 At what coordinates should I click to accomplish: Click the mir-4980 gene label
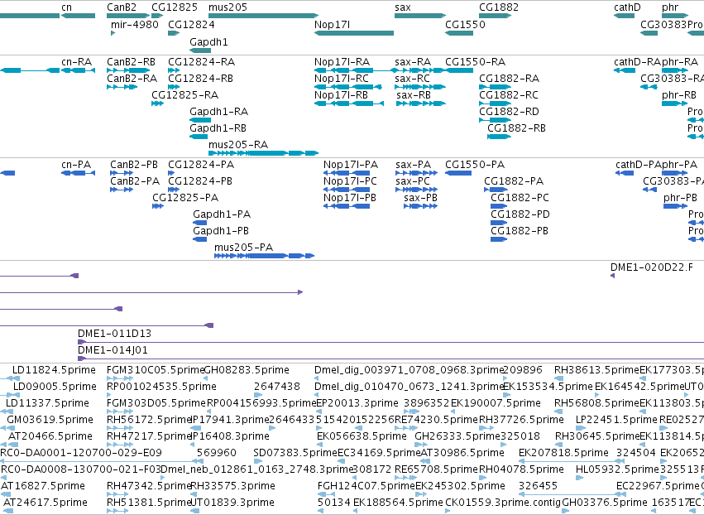coord(135,24)
